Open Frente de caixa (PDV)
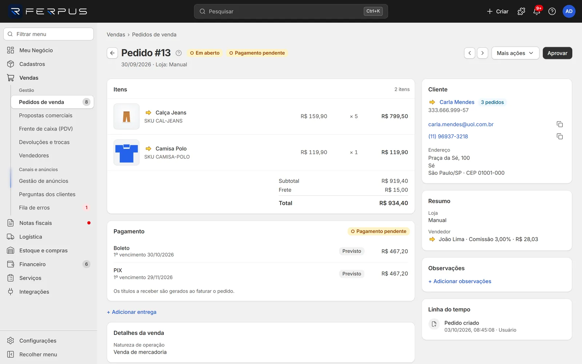The width and height of the screenshot is (582, 364). 52,129
